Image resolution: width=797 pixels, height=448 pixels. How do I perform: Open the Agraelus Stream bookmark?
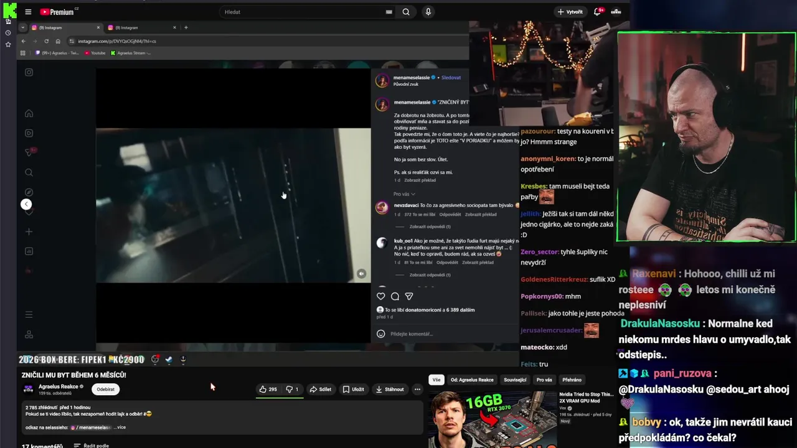pos(131,53)
